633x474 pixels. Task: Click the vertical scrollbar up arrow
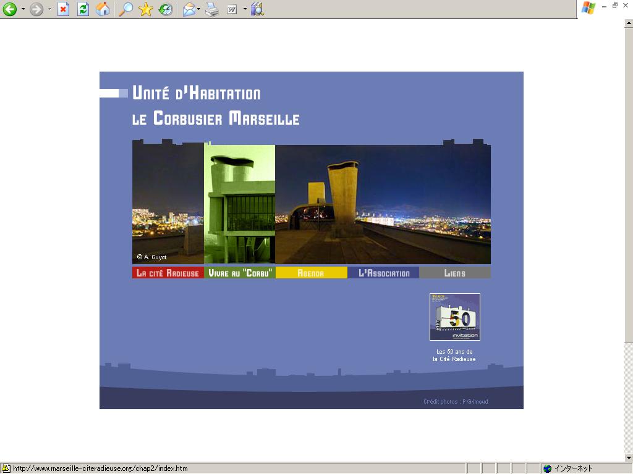(x=629, y=23)
